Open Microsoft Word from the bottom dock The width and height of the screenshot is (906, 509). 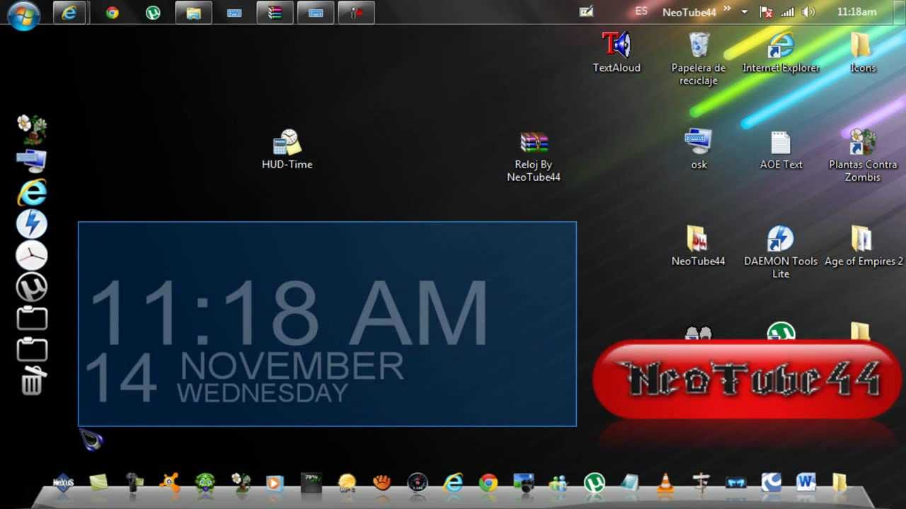(806, 483)
